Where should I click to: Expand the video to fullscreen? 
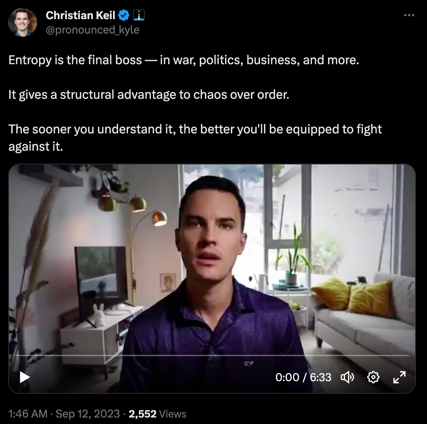[400, 377]
